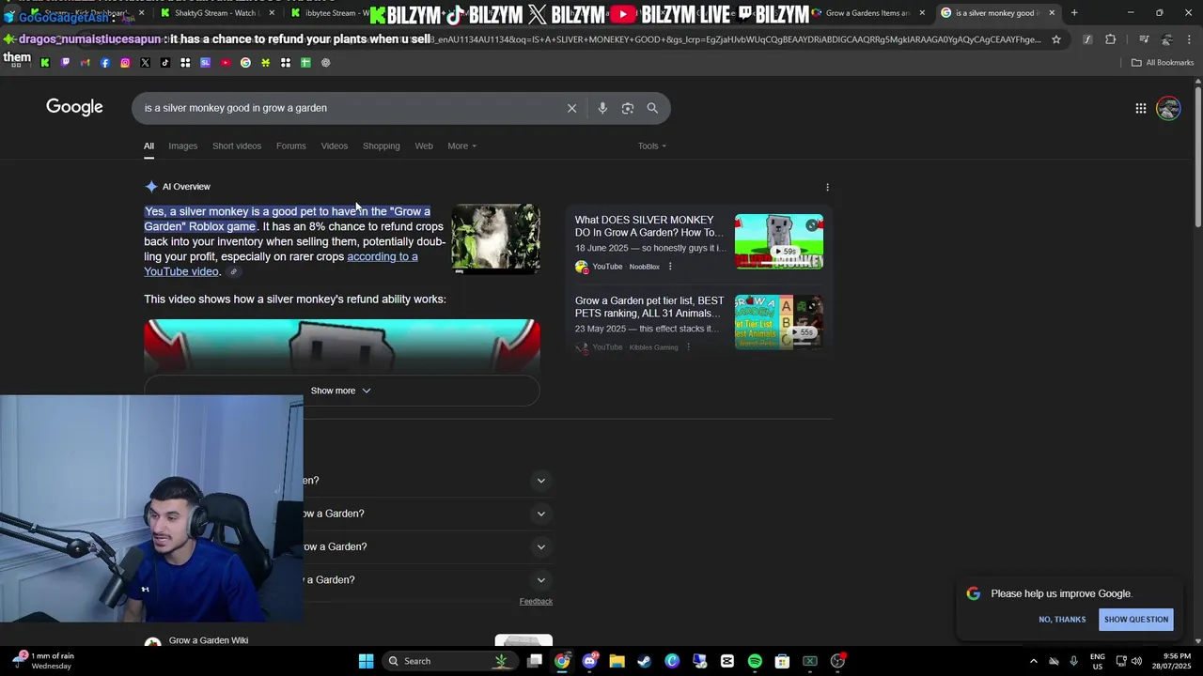Expand the first related question chevron

coord(540,481)
